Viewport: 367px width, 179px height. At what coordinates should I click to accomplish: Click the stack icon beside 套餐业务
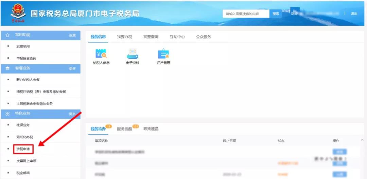point(7,68)
